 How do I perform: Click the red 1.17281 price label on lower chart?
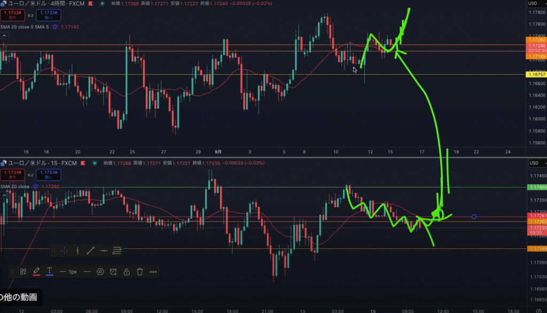click(x=537, y=216)
